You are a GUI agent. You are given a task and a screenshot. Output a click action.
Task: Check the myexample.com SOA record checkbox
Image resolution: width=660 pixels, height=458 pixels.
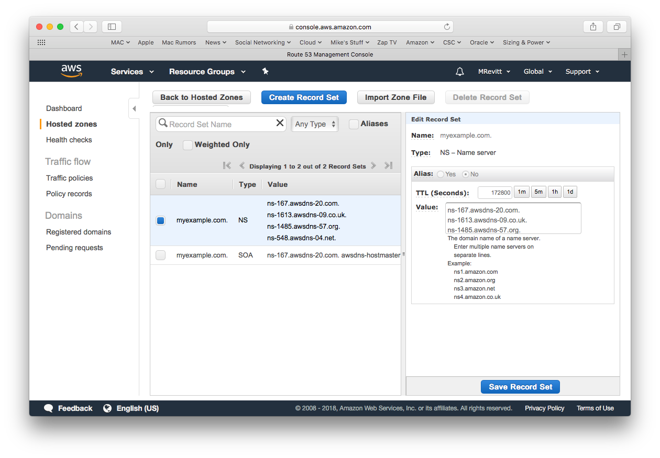(161, 255)
